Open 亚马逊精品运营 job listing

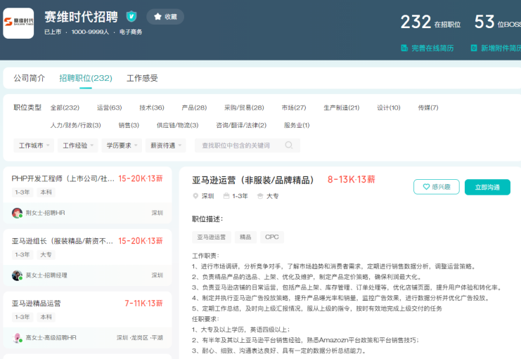pos(87,320)
